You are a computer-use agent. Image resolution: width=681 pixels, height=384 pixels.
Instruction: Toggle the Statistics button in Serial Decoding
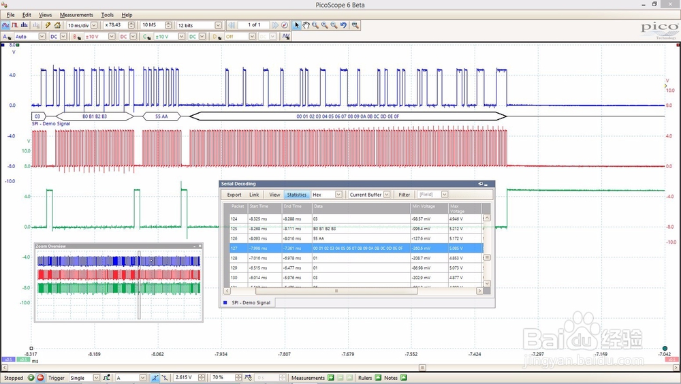[297, 195]
